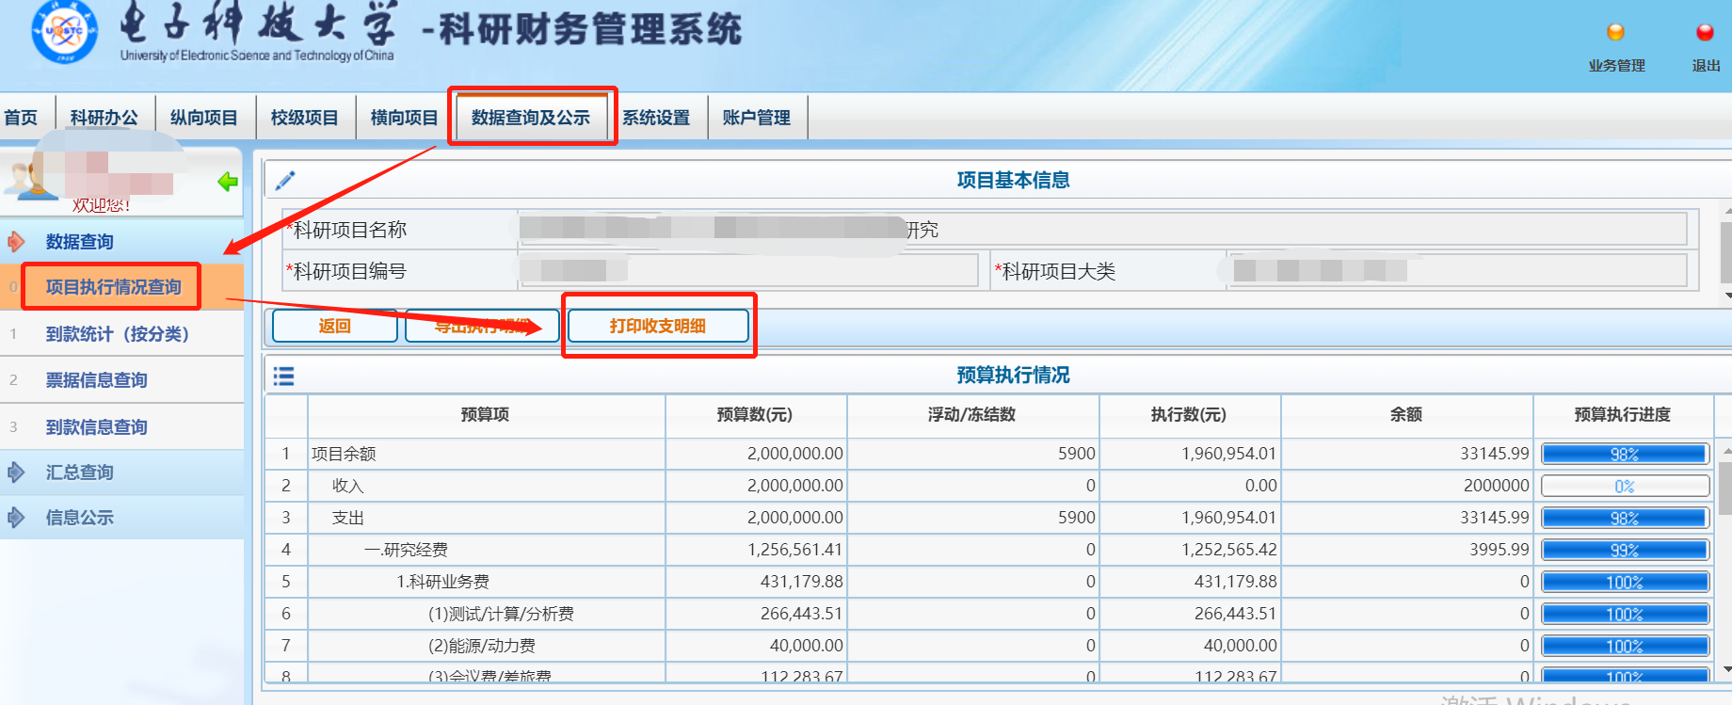This screenshot has width=1732, height=705.
Task: Click 预算执行进度 column header
Action: click(x=1623, y=415)
